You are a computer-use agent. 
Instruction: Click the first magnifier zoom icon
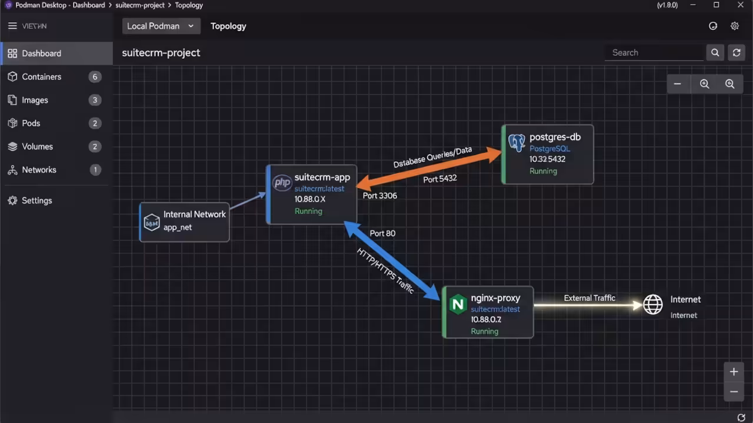[x=704, y=84]
